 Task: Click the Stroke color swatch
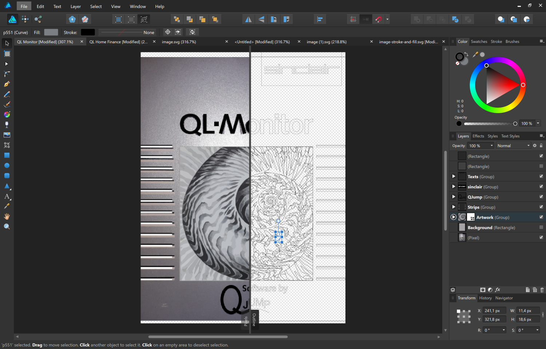click(88, 32)
